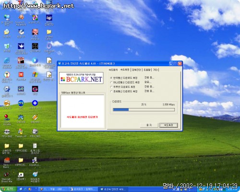Click the 25 % download percentage text

[144, 105]
